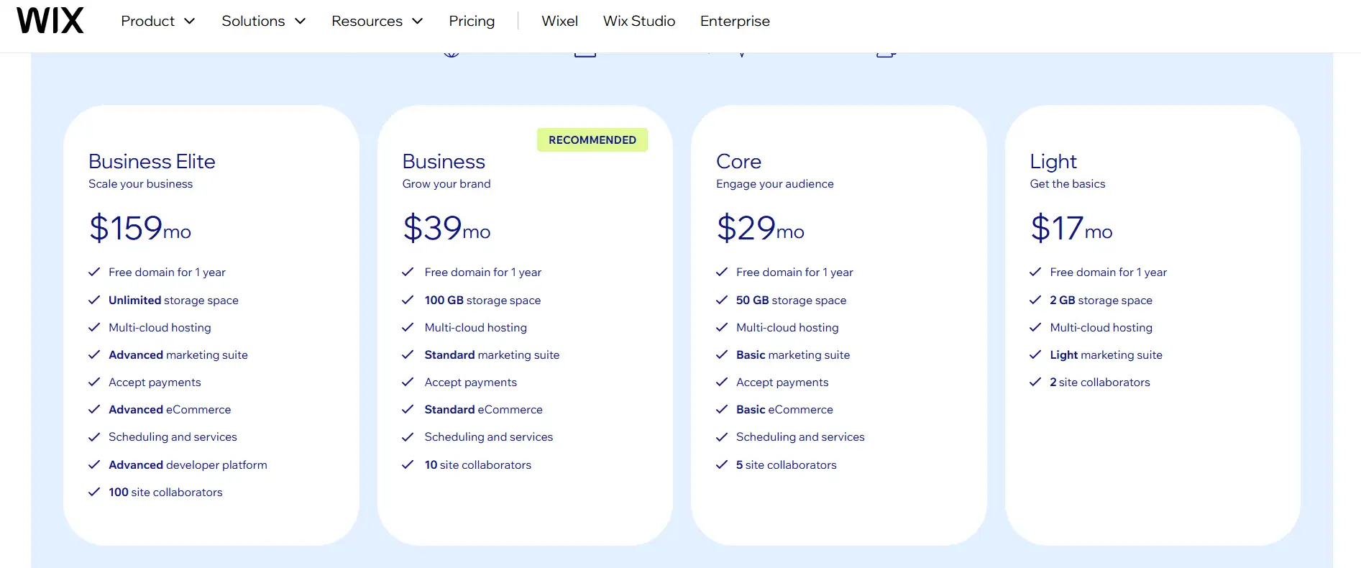The image size is (1361, 568).
Task: Click the Wix logo
Action: (x=50, y=21)
